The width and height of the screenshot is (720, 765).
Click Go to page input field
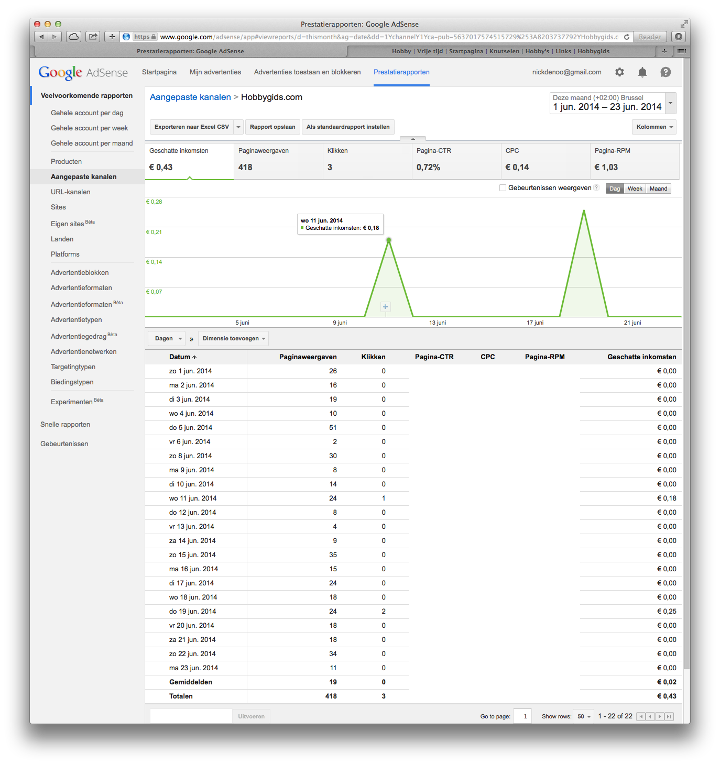coord(523,716)
